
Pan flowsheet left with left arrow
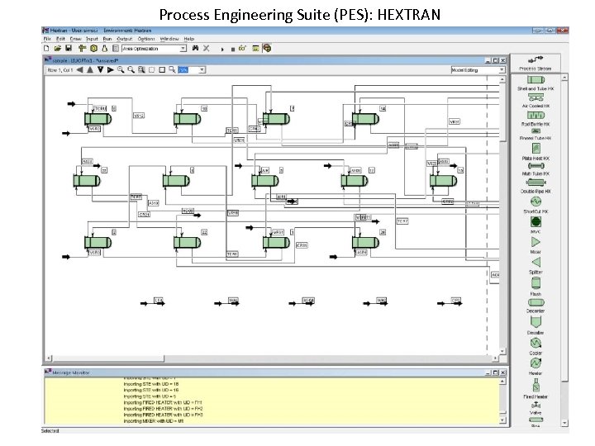tap(80, 69)
